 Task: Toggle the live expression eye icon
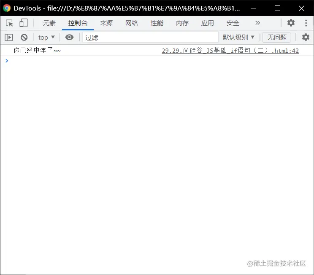69,38
